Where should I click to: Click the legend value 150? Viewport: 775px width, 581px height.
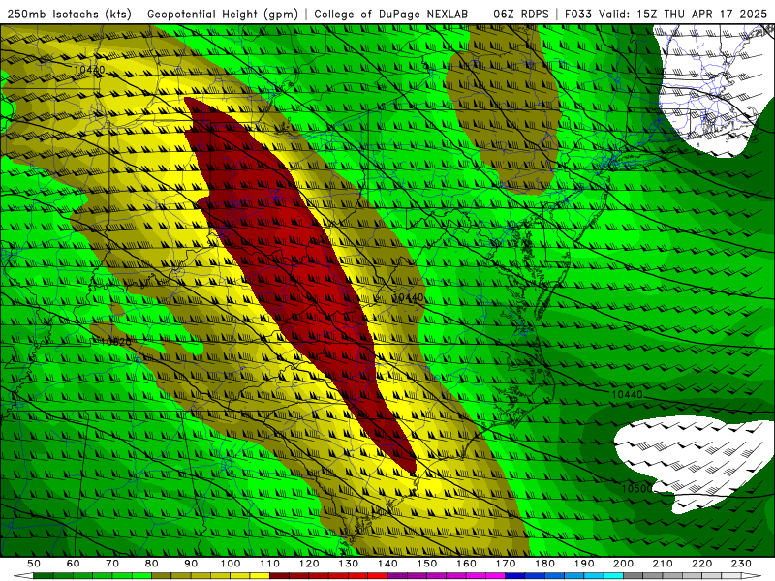(427, 564)
